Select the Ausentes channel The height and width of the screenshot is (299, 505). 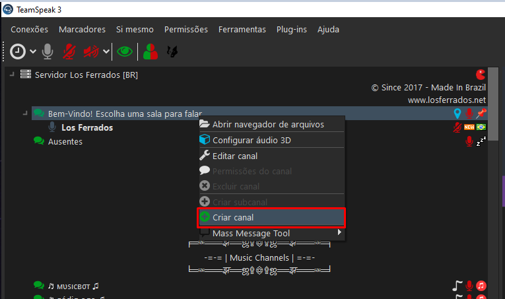point(65,141)
